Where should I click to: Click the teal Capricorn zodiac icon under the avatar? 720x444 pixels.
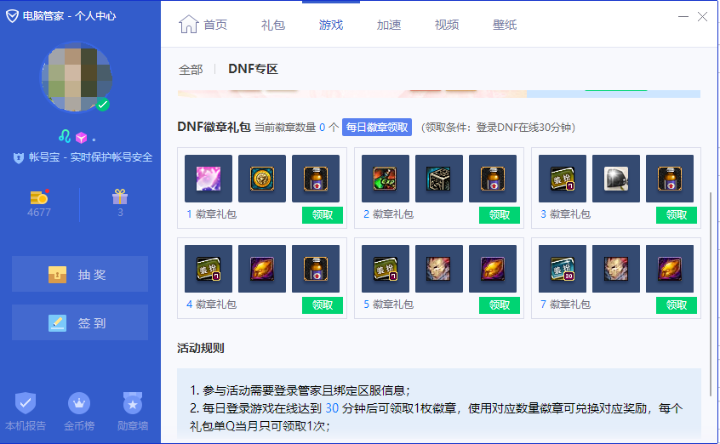65,136
